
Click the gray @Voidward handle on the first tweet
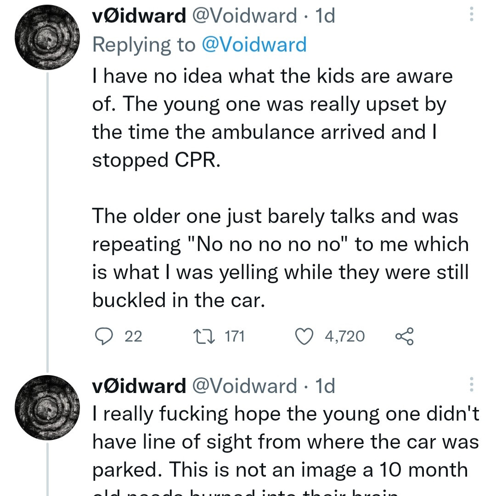tap(243, 16)
